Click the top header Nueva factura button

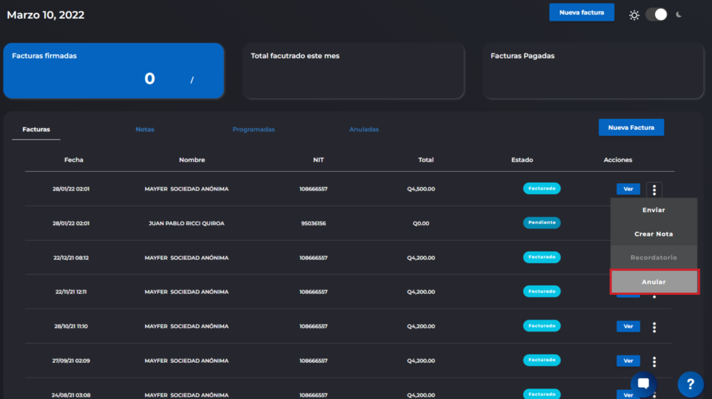pyautogui.click(x=581, y=12)
